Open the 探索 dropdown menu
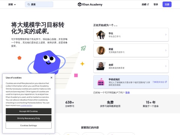180x135 pixels. 12,4
